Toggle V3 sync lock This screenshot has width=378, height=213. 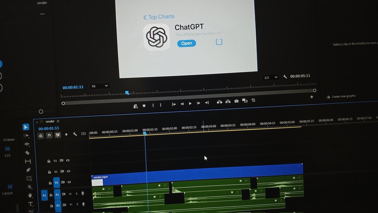pos(61,160)
